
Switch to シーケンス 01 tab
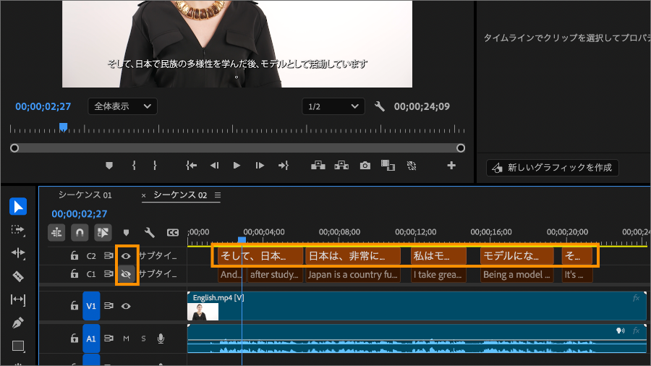85,195
